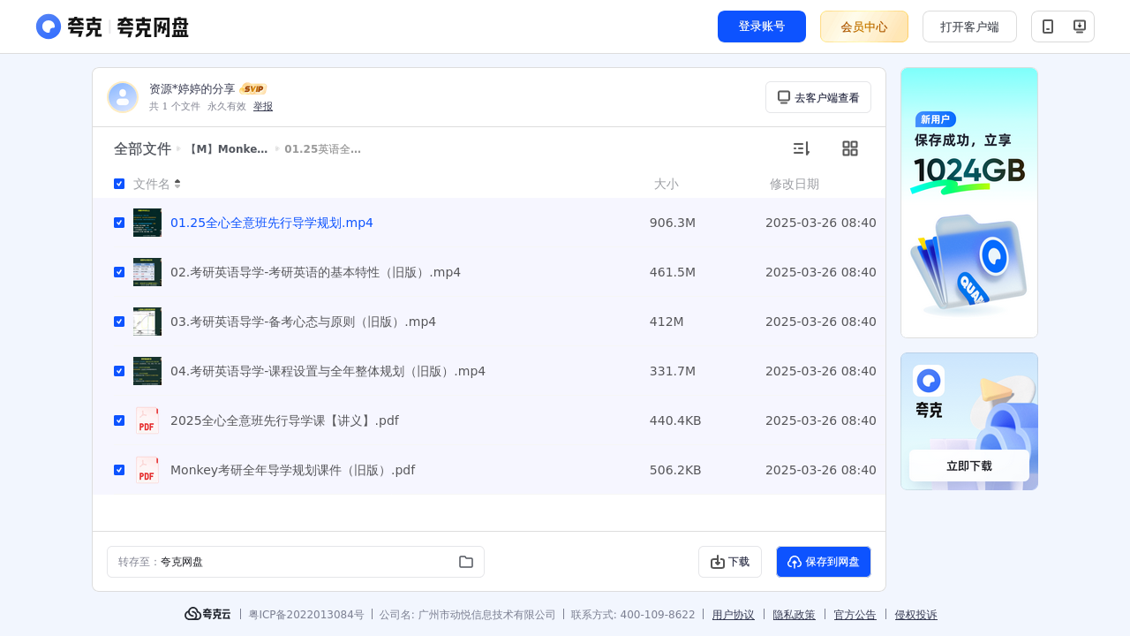Click 保存到网盘 button
Screen dimensions: 1130x636
click(824, 562)
